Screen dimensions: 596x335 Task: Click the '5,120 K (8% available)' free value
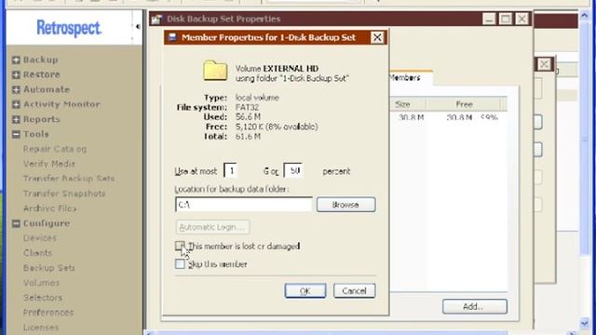point(277,127)
